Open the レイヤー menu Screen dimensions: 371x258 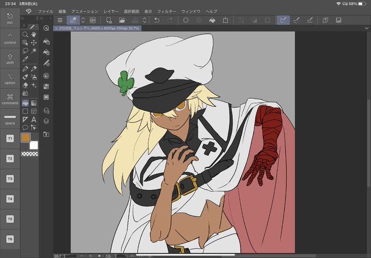(x=111, y=11)
